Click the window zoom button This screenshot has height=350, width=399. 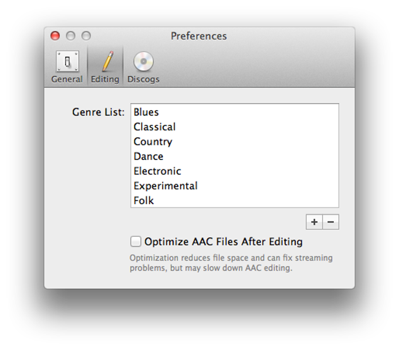coord(86,36)
